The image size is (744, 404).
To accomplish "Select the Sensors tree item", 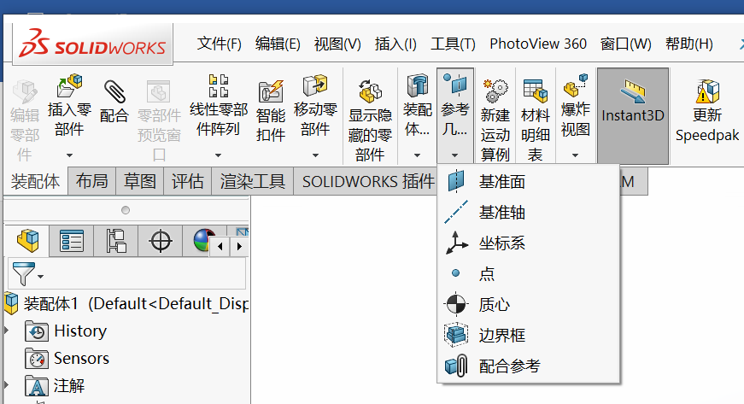I will tap(67, 359).
